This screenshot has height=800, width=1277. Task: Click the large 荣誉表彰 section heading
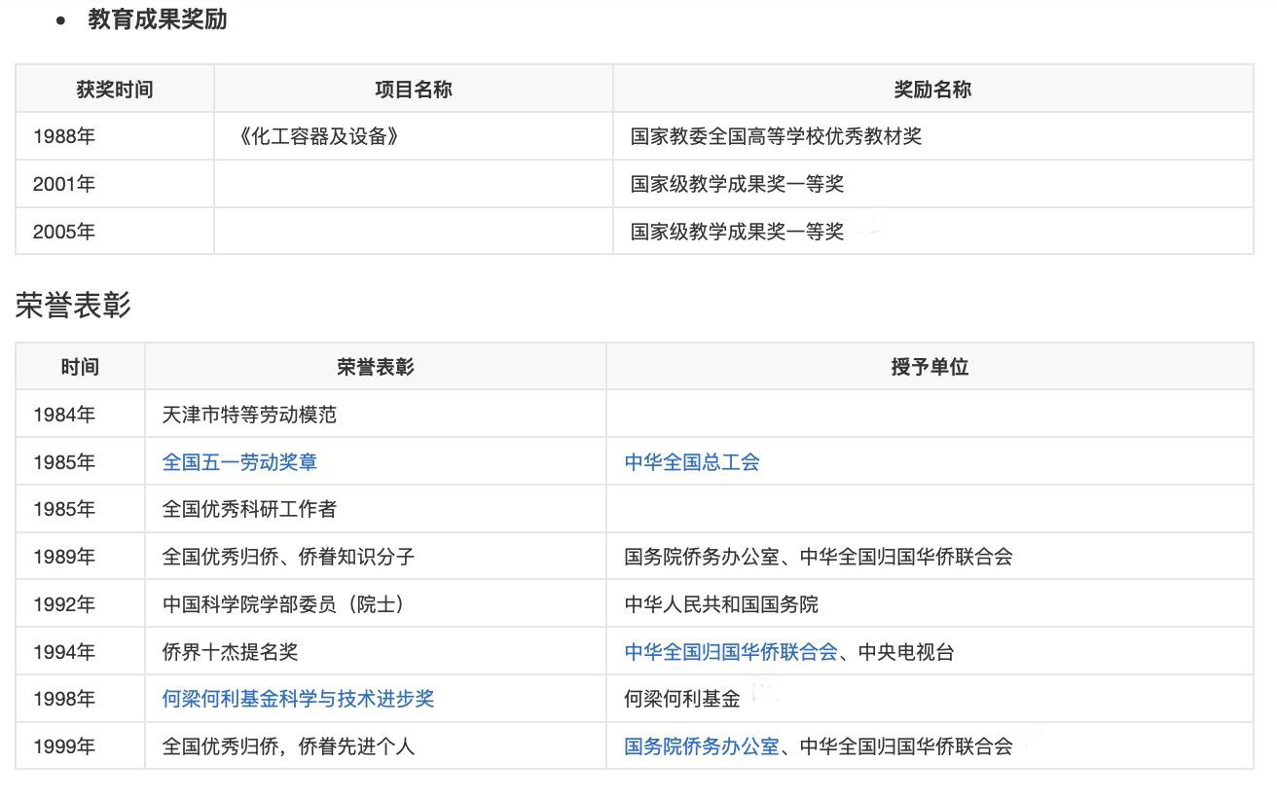(73, 305)
